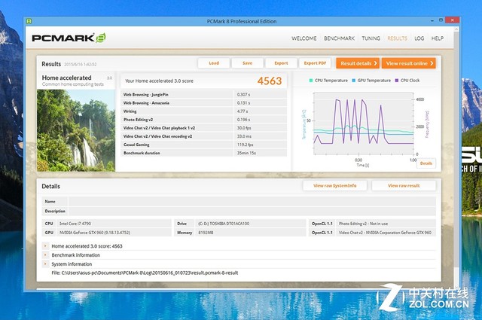Click Video Chat encoding v2 row
482x320 pixels.
pyautogui.click(x=204, y=136)
